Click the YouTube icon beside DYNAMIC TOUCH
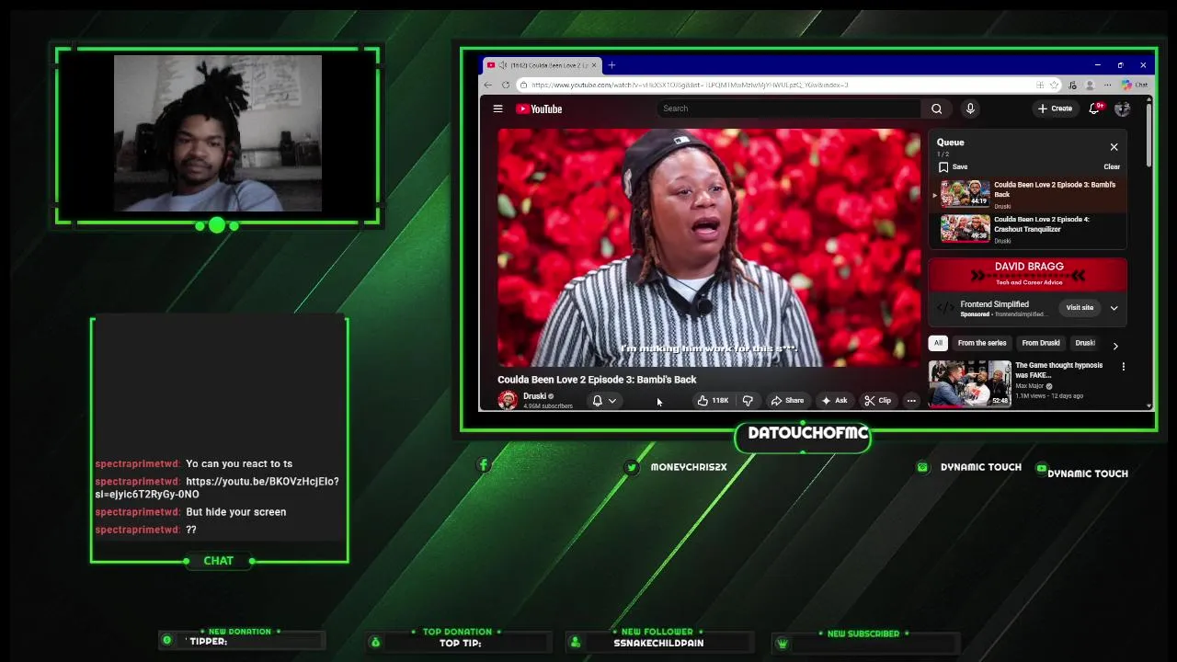The image size is (1177, 662). point(1041,468)
